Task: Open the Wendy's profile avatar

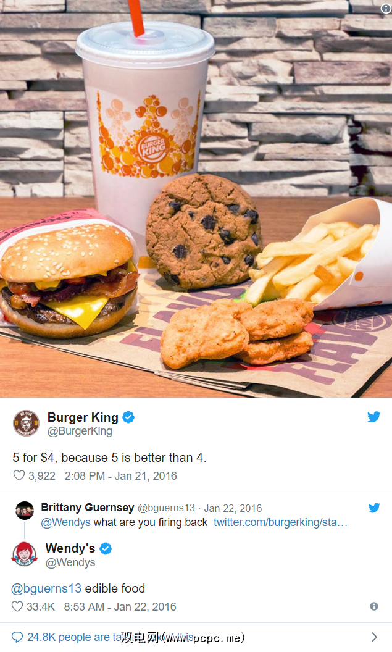Action: pos(25,554)
